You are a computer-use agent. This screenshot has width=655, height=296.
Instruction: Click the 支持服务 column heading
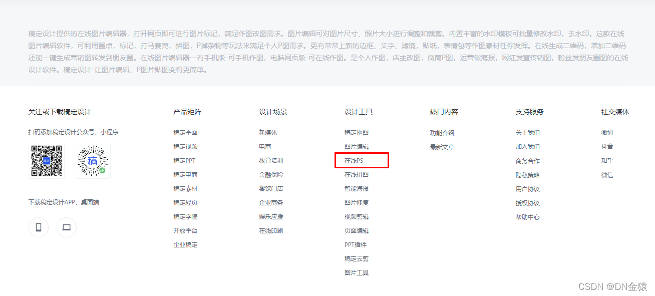pyautogui.click(x=530, y=112)
